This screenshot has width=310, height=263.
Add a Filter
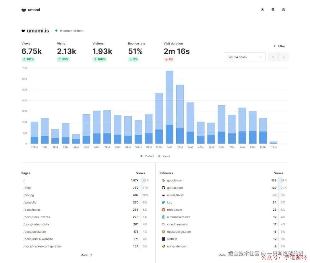(x=279, y=46)
